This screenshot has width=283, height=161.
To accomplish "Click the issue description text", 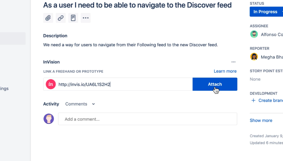I will tap(130, 45).
